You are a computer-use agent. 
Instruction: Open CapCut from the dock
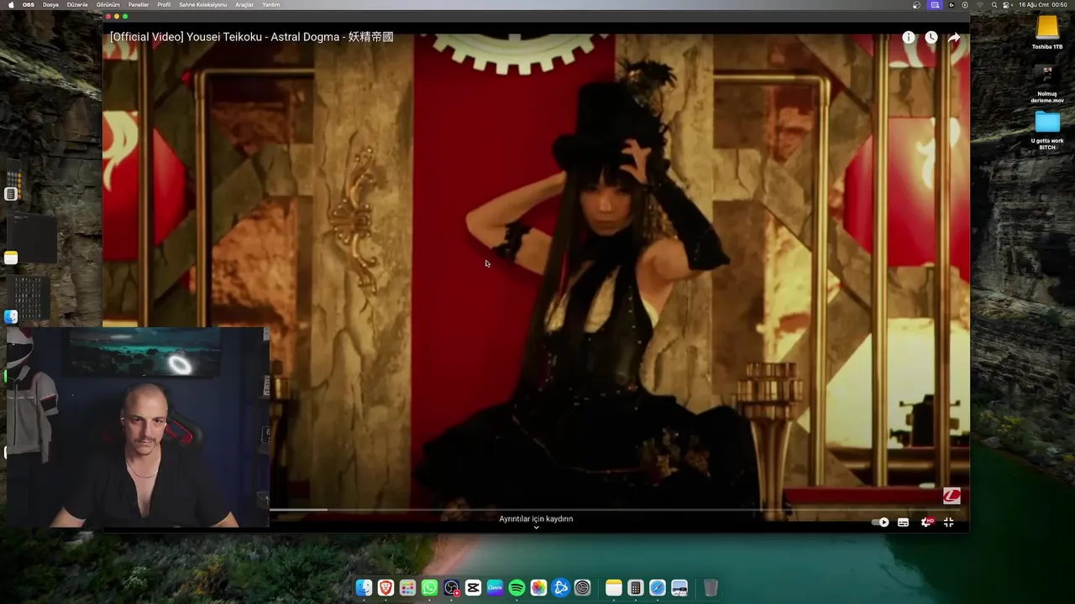click(x=473, y=588)
